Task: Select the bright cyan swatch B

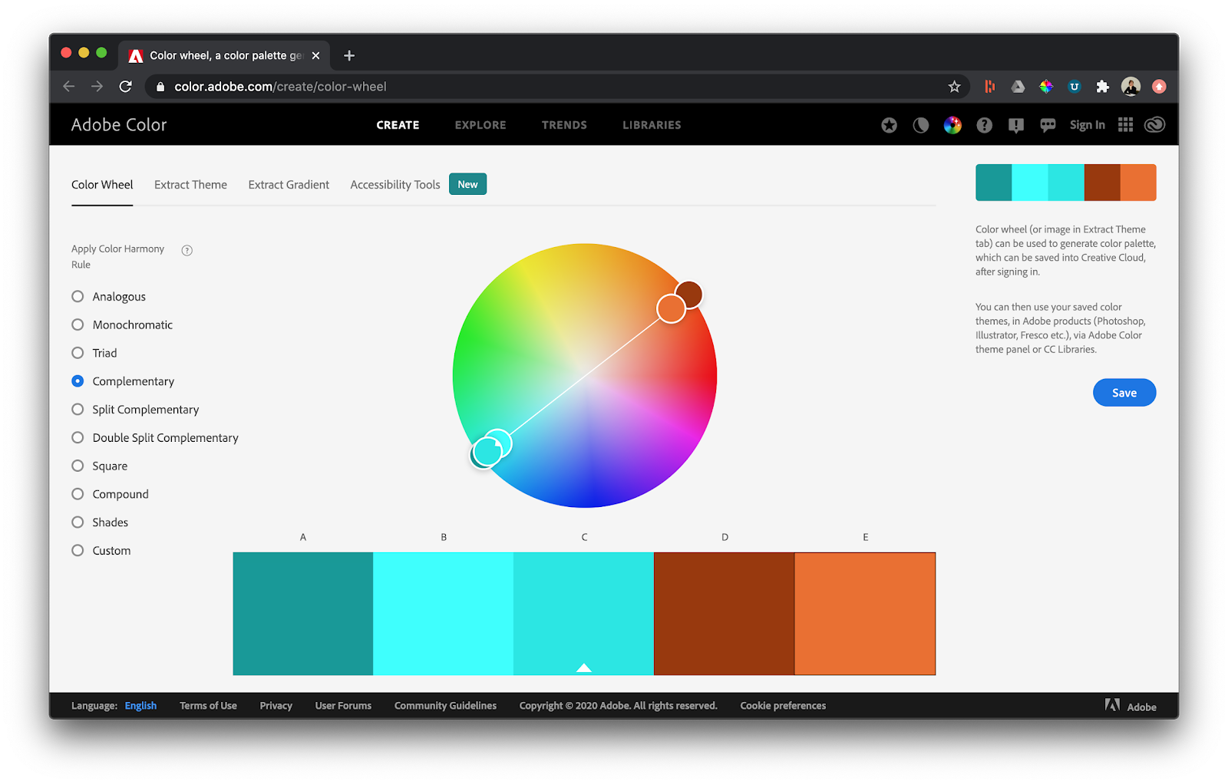Action: tap(444, 614)
